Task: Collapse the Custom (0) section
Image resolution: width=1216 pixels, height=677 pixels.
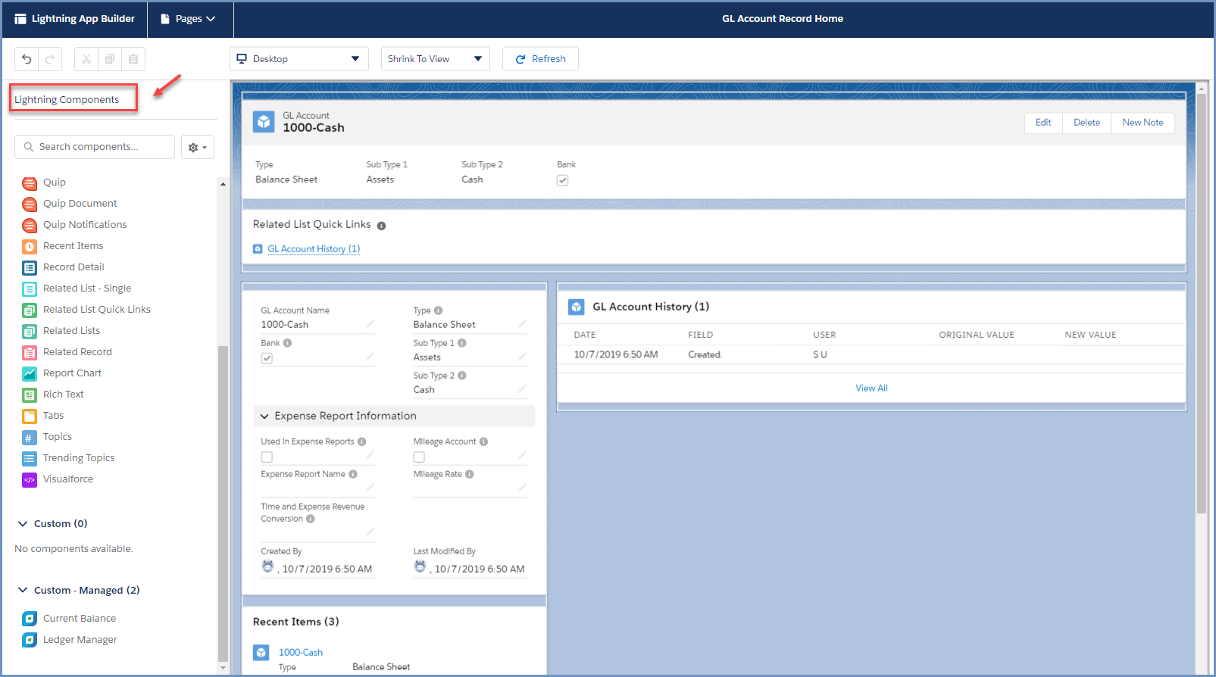Action: coord(23,524)
